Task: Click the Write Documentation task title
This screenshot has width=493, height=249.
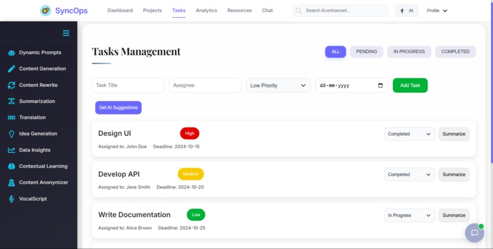Action: [134, 215]
